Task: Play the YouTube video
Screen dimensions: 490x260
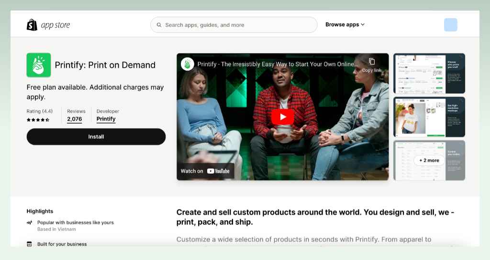Action: point(282,117)
